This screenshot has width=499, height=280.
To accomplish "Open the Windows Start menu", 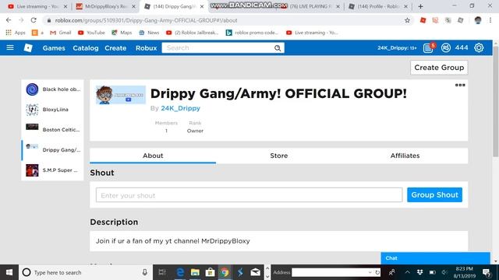I will coord(9,272).
